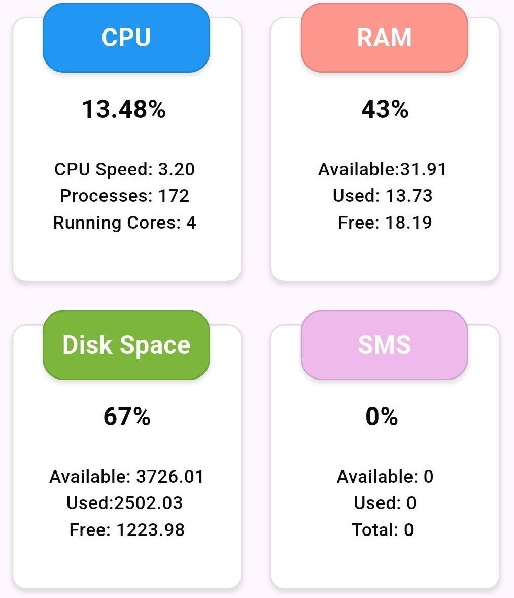Screen dimensions: 514x598
Task: Click the RAM Used: 13.73 line
Action: 383,196
